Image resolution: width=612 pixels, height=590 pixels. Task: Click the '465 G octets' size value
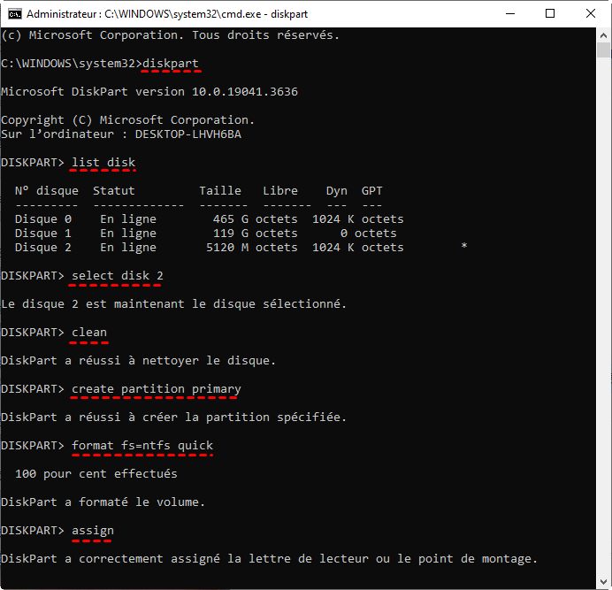coord(256,219)
